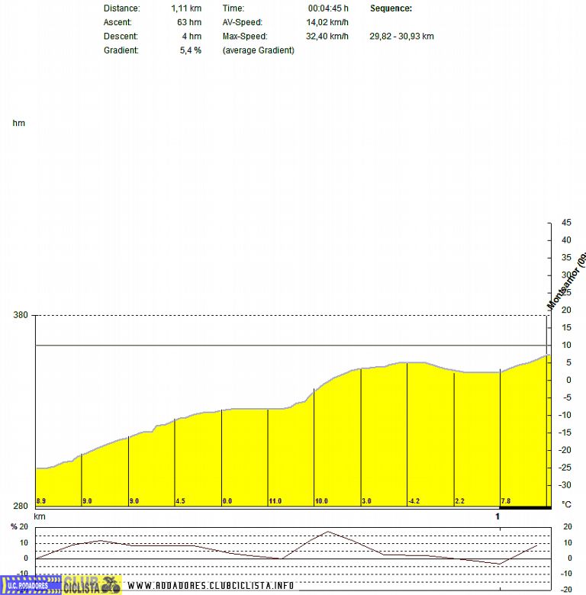Click the AV-Speed value 14,02 km/h
The height and width of the screenshot is (595, 586).
coord(327,22)
